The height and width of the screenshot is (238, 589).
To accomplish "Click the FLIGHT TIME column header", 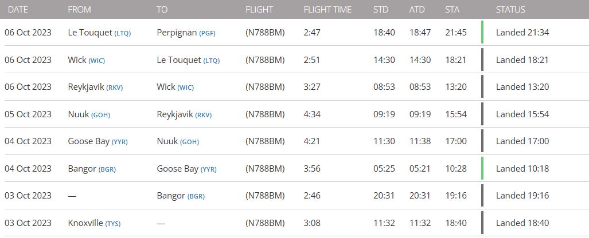I will (x=327, y=9).
